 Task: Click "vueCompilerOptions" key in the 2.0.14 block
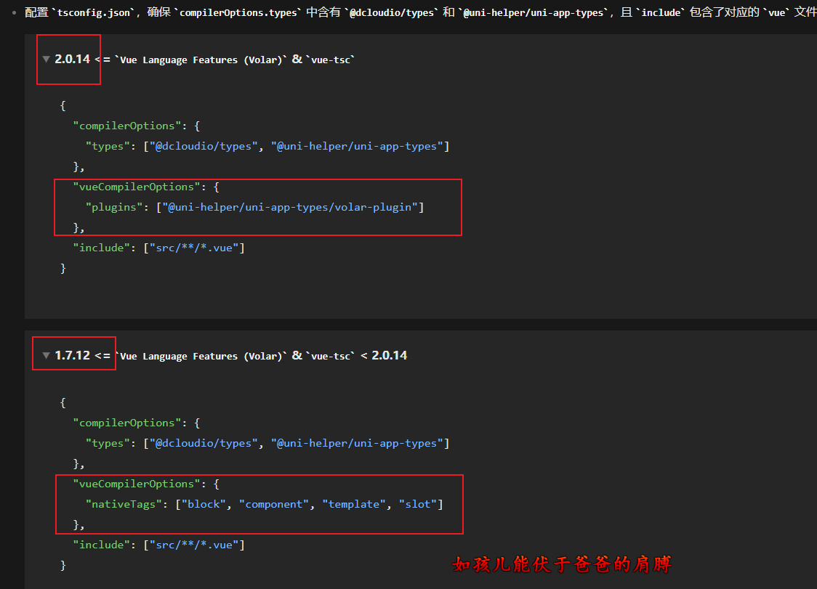[136, 187]
